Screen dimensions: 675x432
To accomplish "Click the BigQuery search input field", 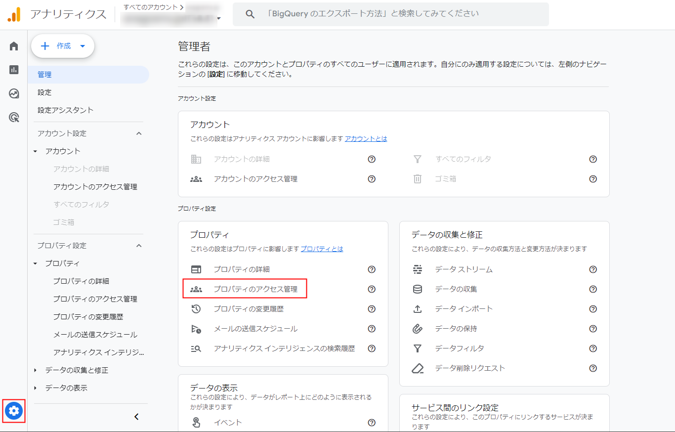I will coord(390,14).
